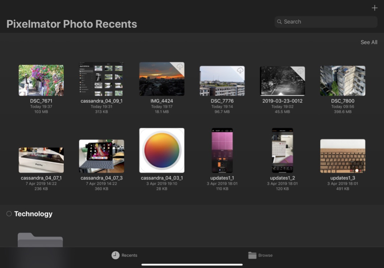Select the Technology tag circle
The image size is (384, 268).
point(9,214)
